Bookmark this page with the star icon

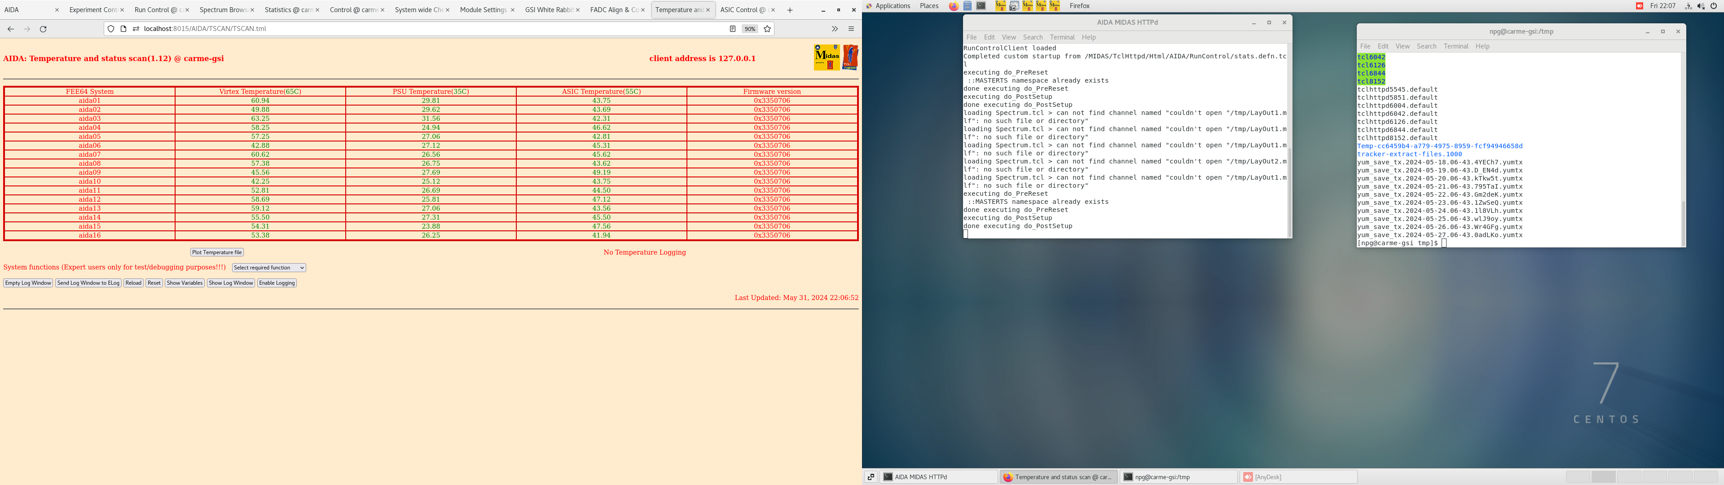768,29
